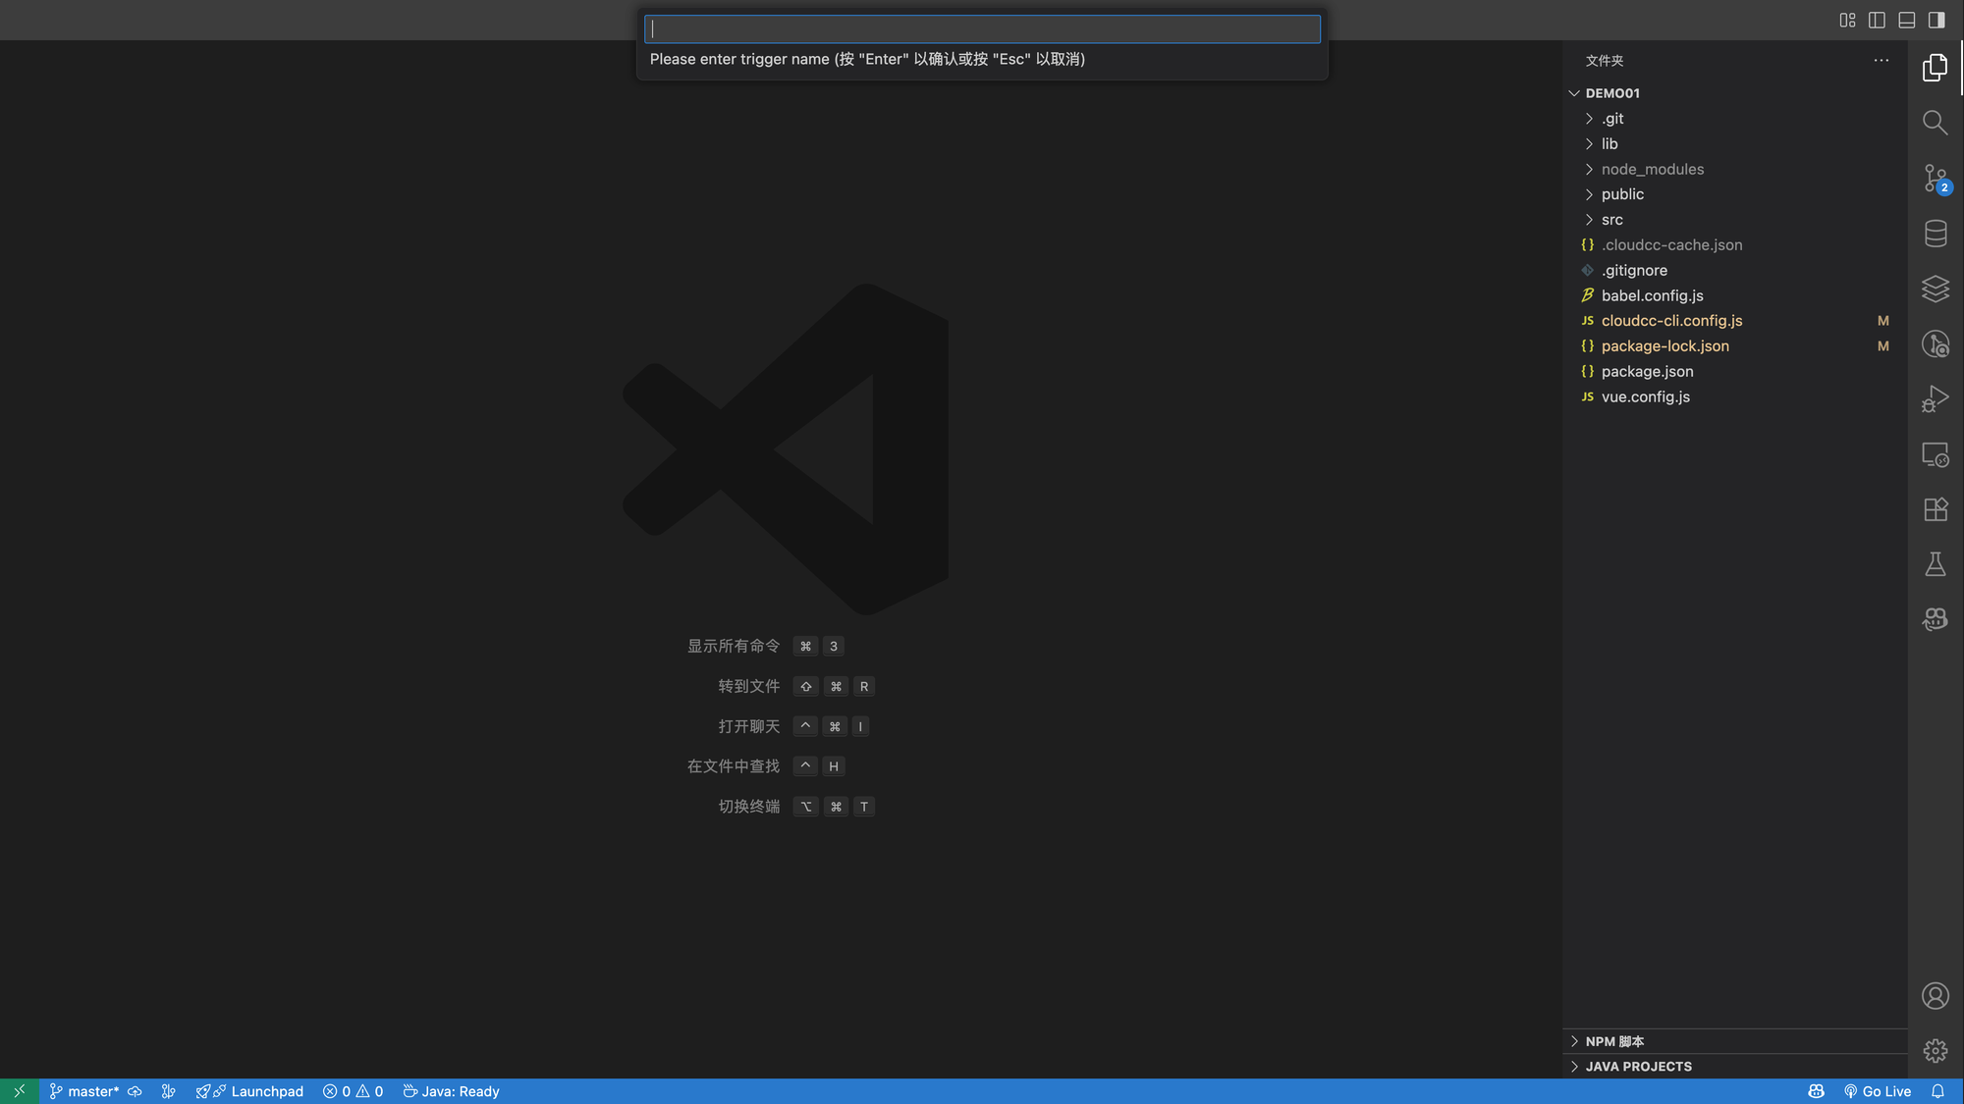Collapse the DEMO01 root folder
Screen dimensions: 1964x1104
point(1611,93)
